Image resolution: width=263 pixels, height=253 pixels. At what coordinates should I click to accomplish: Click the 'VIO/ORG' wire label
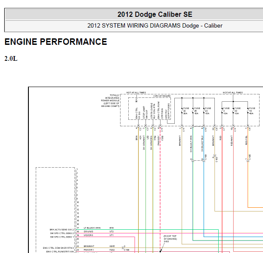click(x=88, y=235)
